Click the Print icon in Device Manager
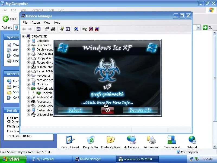217x163 pixels. [x=53, y=29]
